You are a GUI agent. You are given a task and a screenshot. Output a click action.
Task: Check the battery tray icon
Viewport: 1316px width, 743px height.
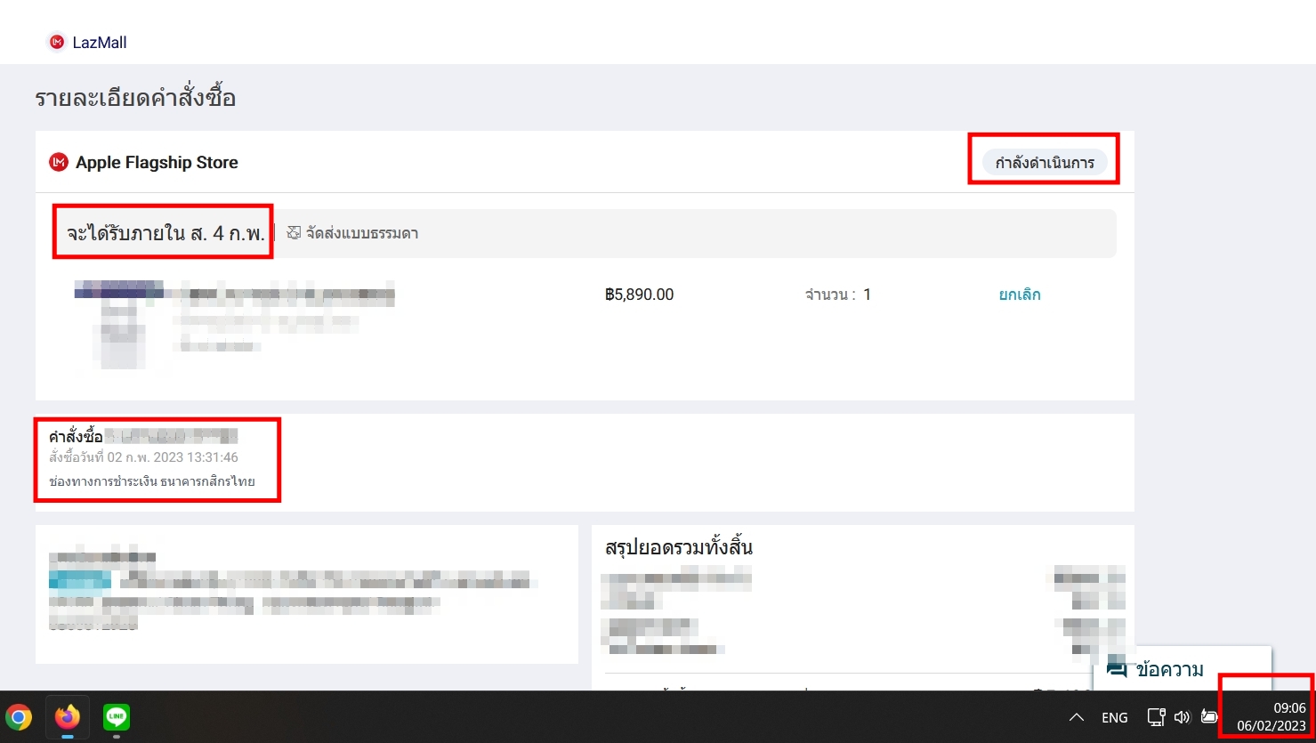[x=1209, y=717]
